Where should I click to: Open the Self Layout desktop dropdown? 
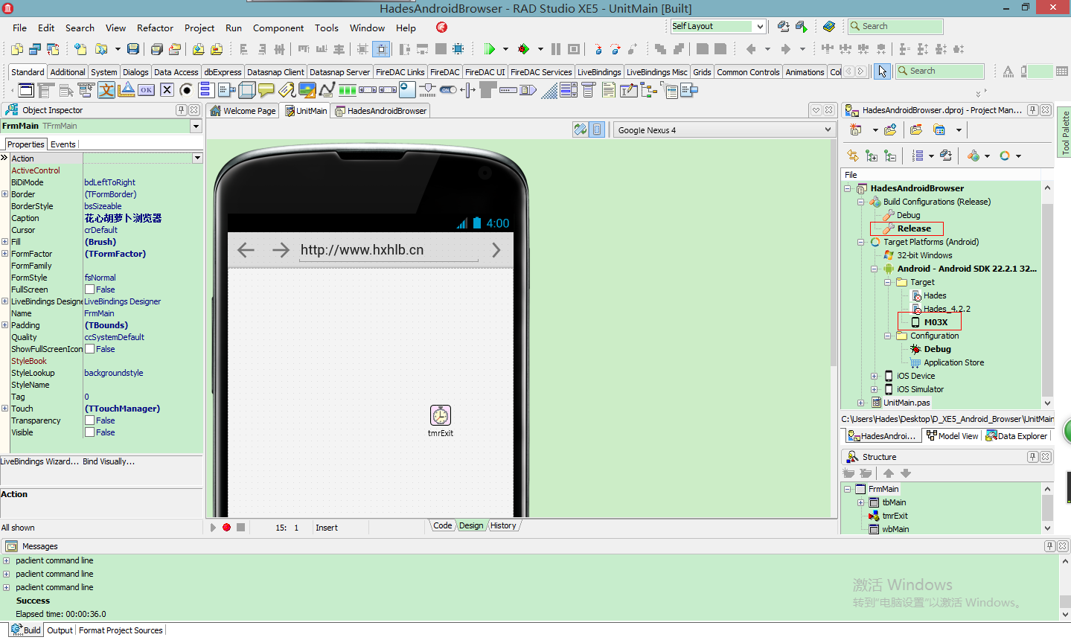[x=760, y=26]
